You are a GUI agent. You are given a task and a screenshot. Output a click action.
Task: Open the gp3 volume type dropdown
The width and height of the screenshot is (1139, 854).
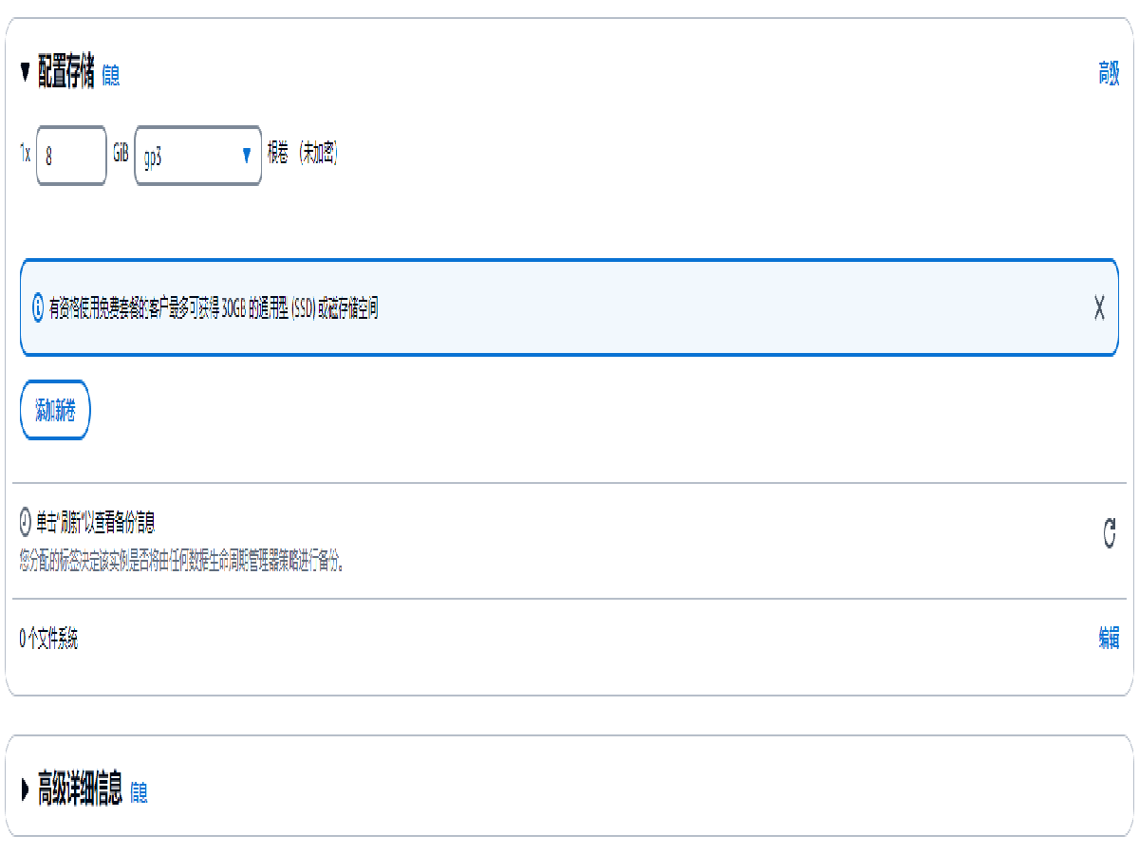point(198,156)
